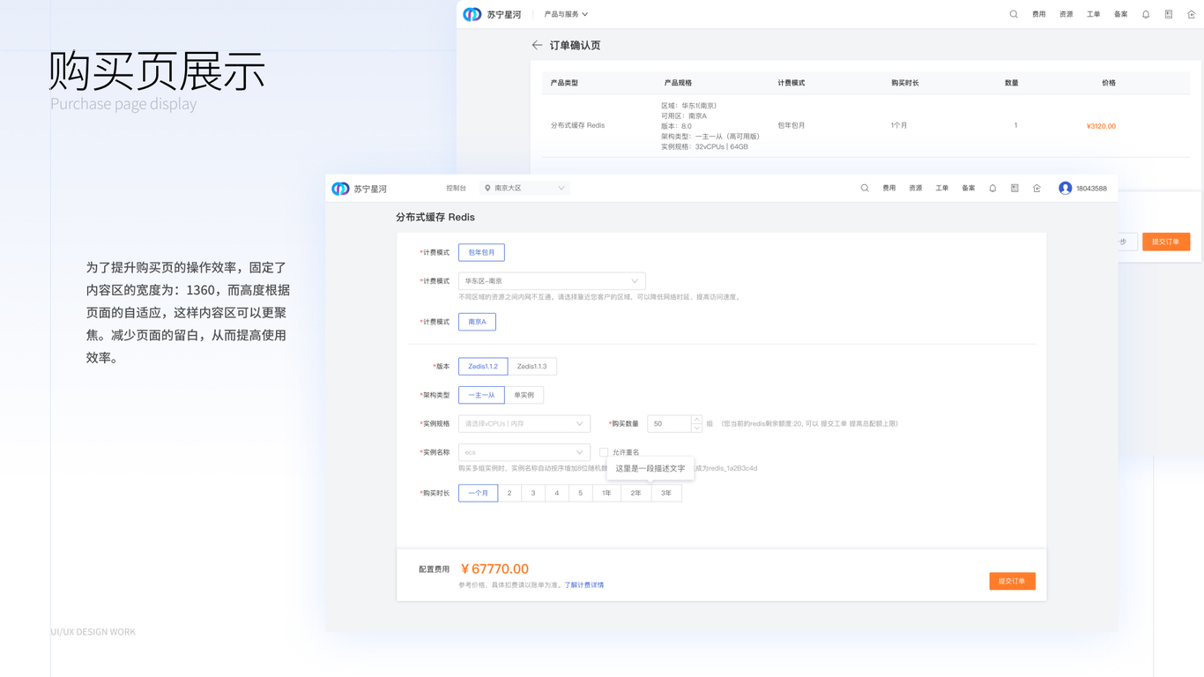
Task: Open 费用 menu in the order confirmation window
Action: pyautogui.click(x=1039, y=14)
